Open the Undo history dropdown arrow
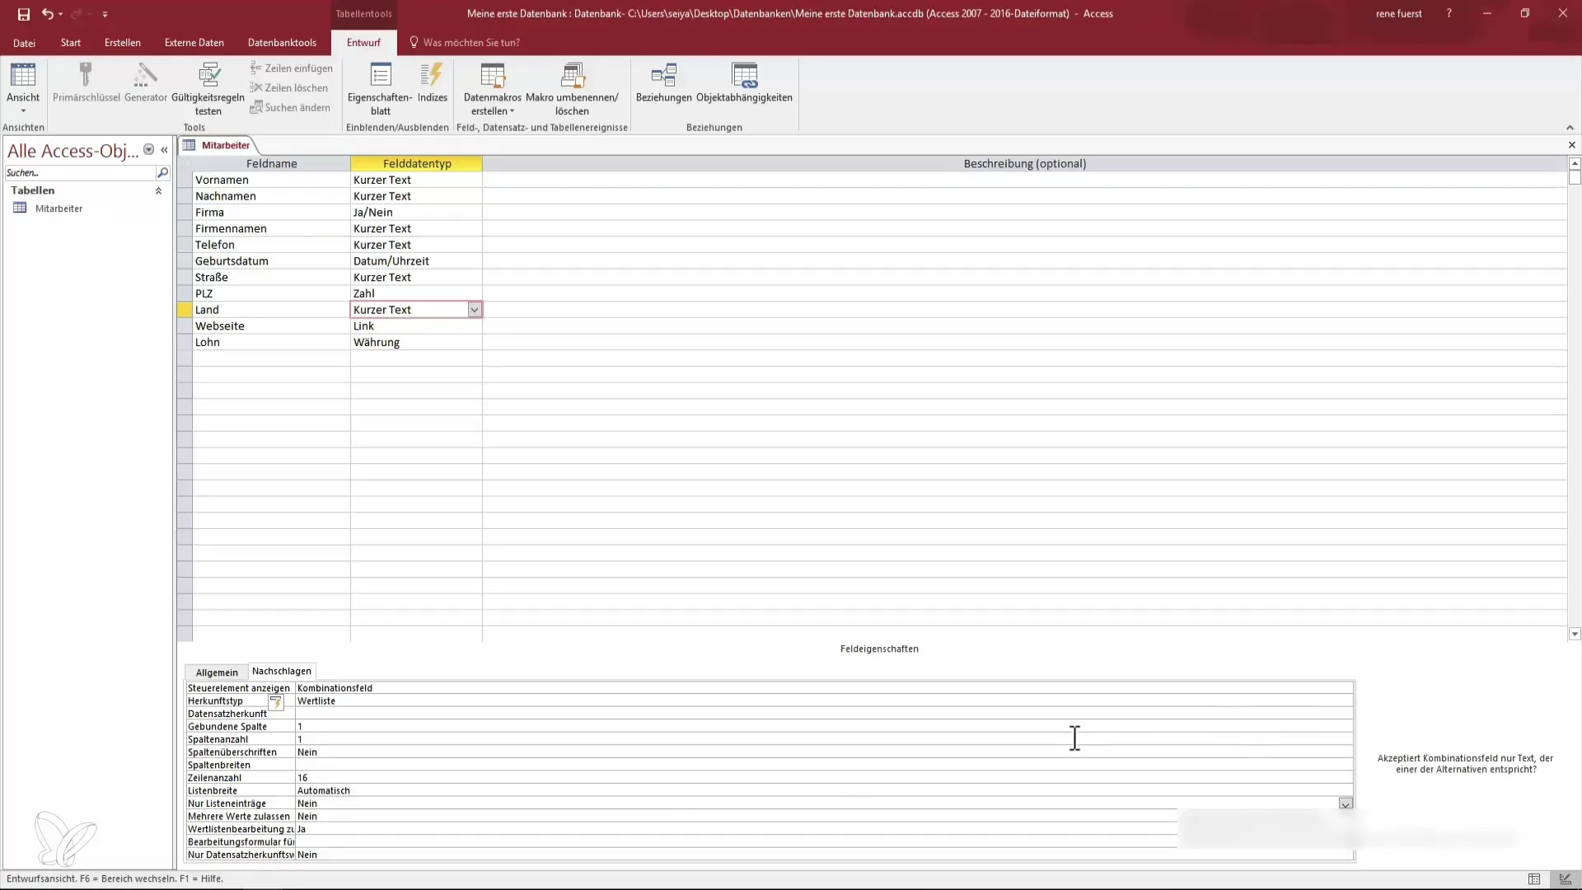1582x890 pixels. point(61,14)
